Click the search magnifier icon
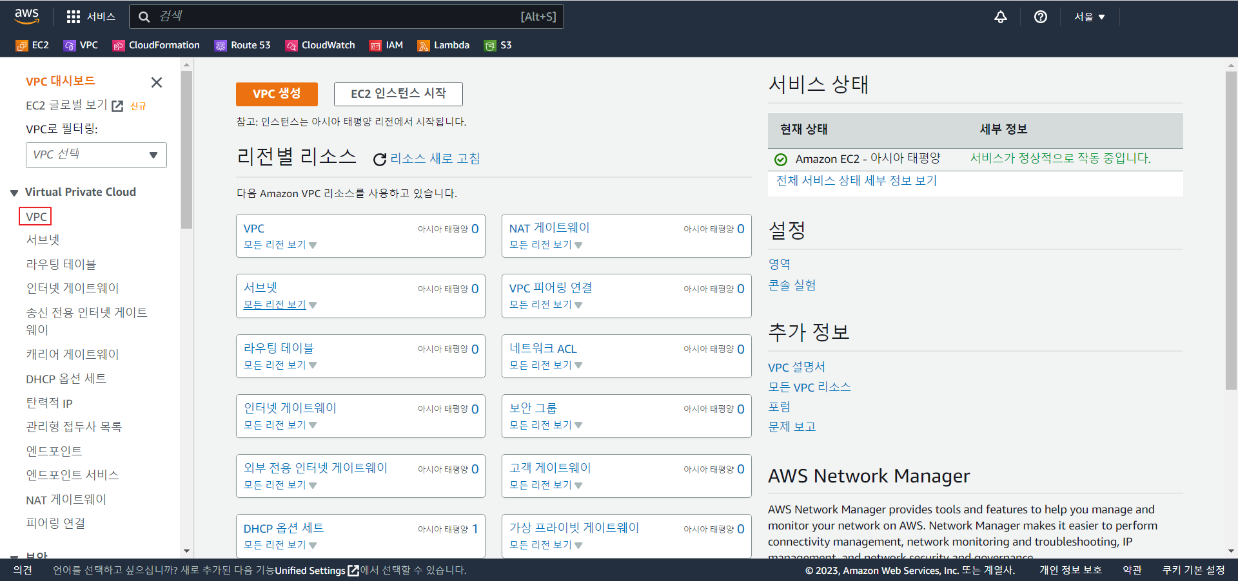 (144, 17)
